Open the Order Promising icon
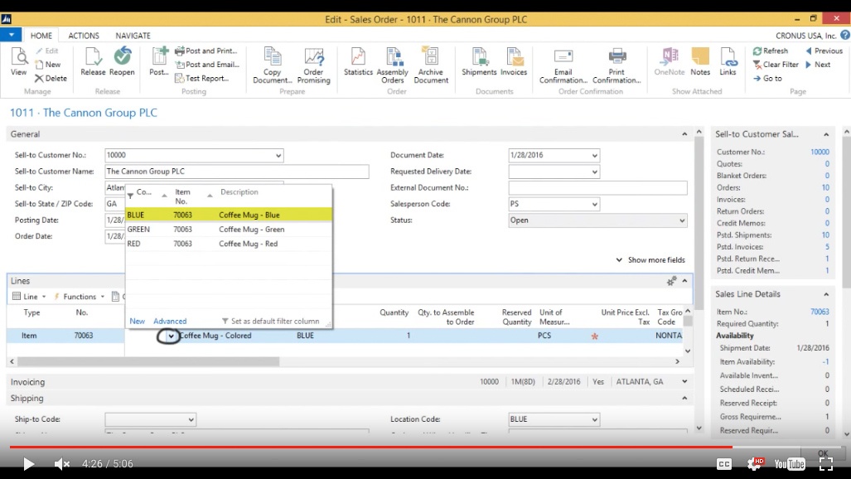The height and width of the screenshot is (479, 851). coord(314,64)
